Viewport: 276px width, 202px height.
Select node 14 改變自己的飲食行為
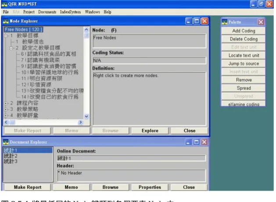[x=50, y=97]
